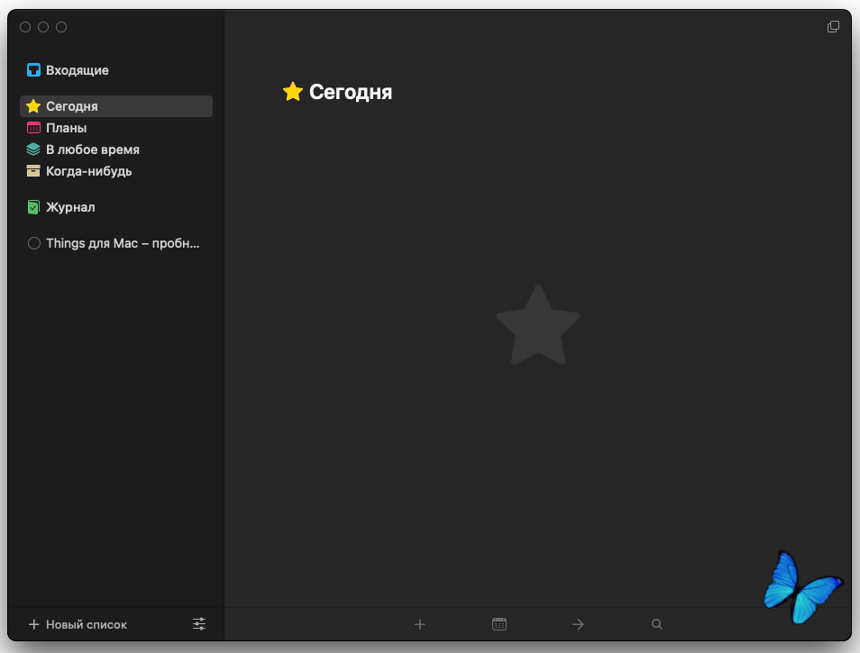
Task: Go to the Планы list
Action: pos(67,128)
